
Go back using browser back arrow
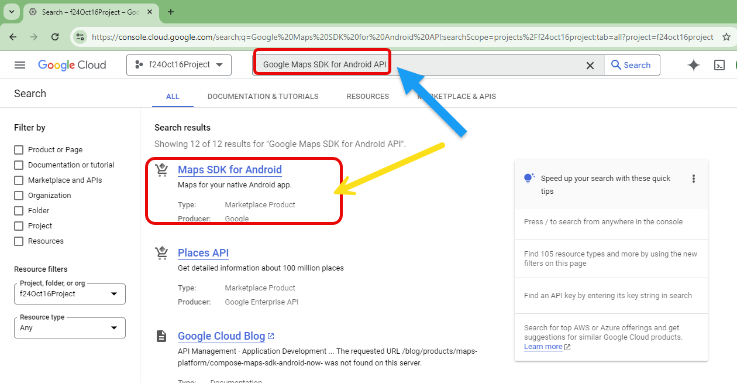coord(13,37)
